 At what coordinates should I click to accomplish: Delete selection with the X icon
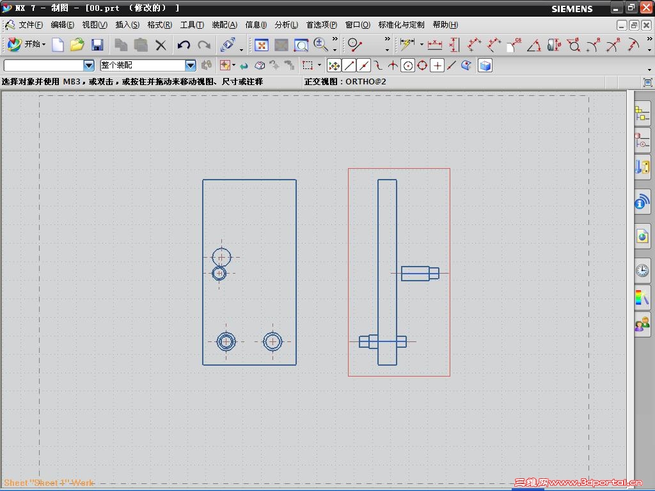pyautogui.click(x=161, y=45)
